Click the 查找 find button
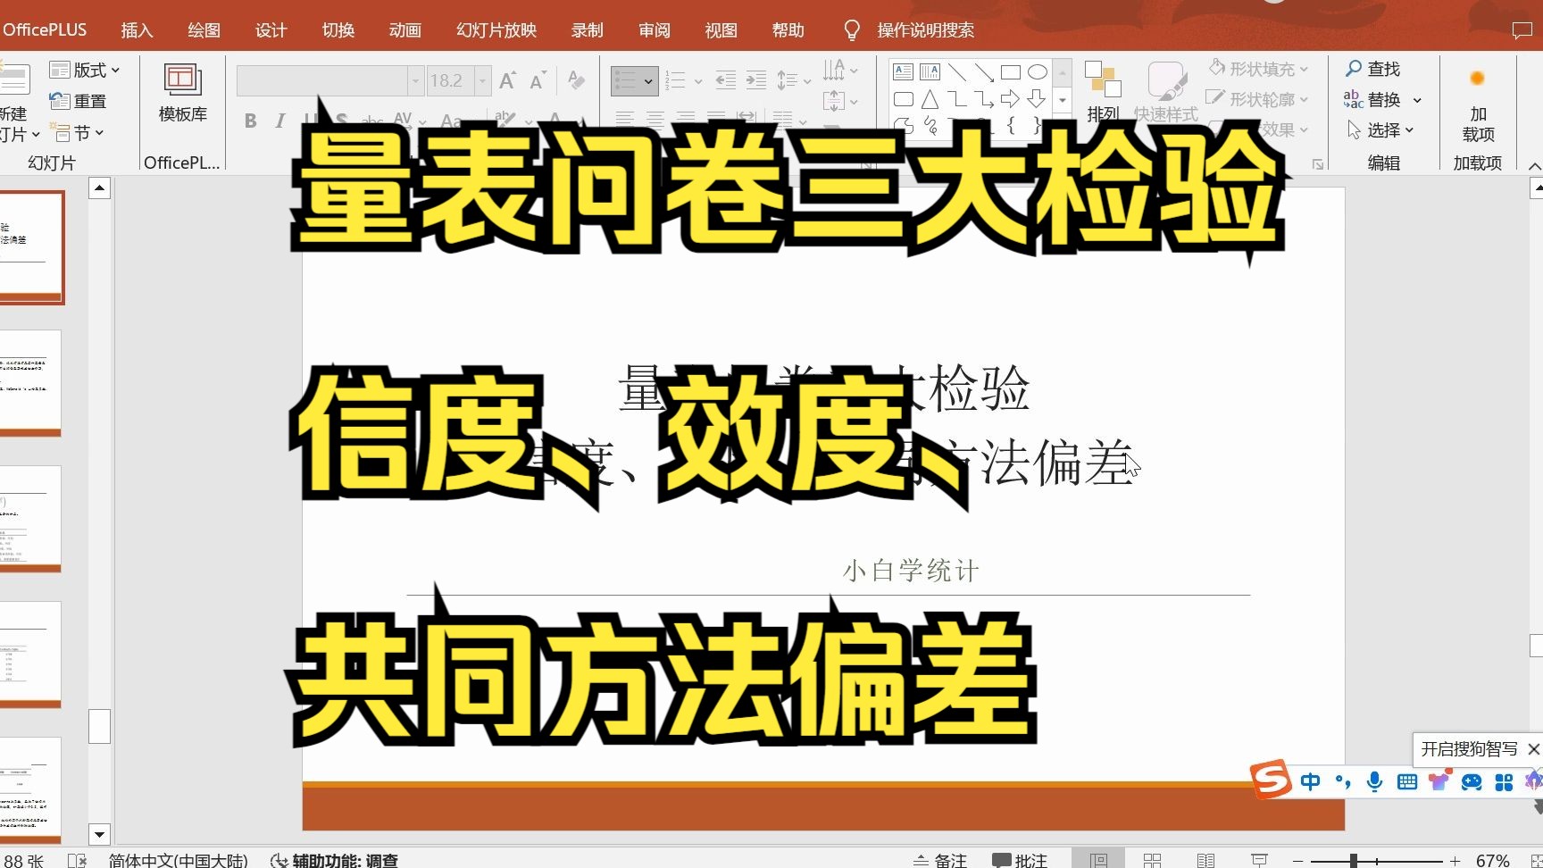This screenshot has height=868, width=1543. point(1373,69)
